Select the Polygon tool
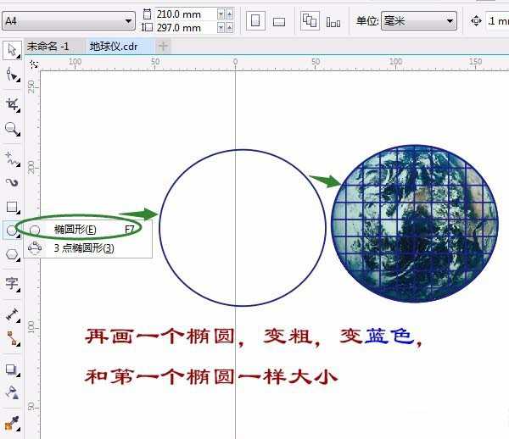 coord(12,254)
